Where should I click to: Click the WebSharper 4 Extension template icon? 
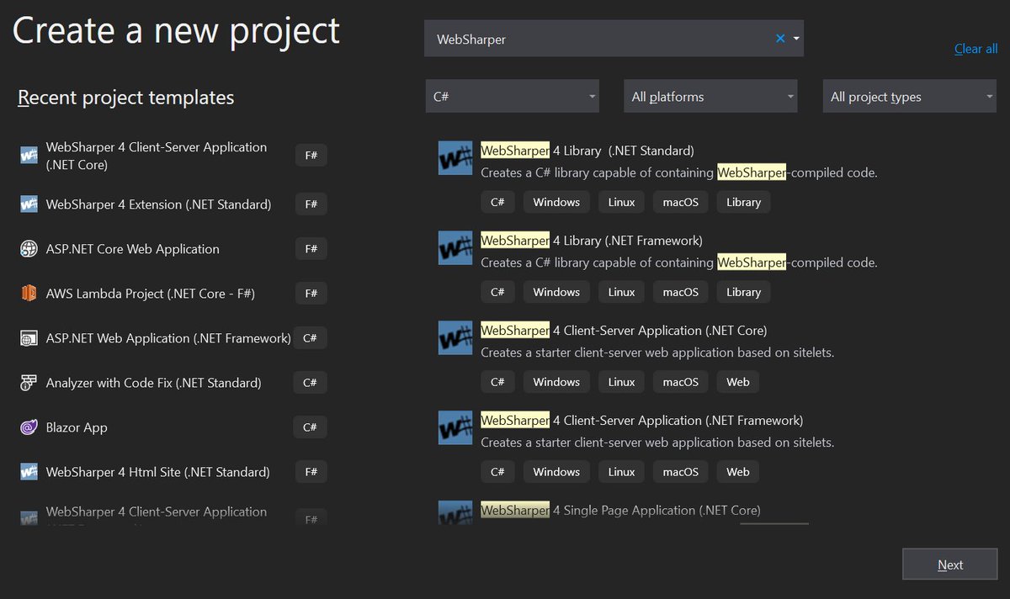27,204
